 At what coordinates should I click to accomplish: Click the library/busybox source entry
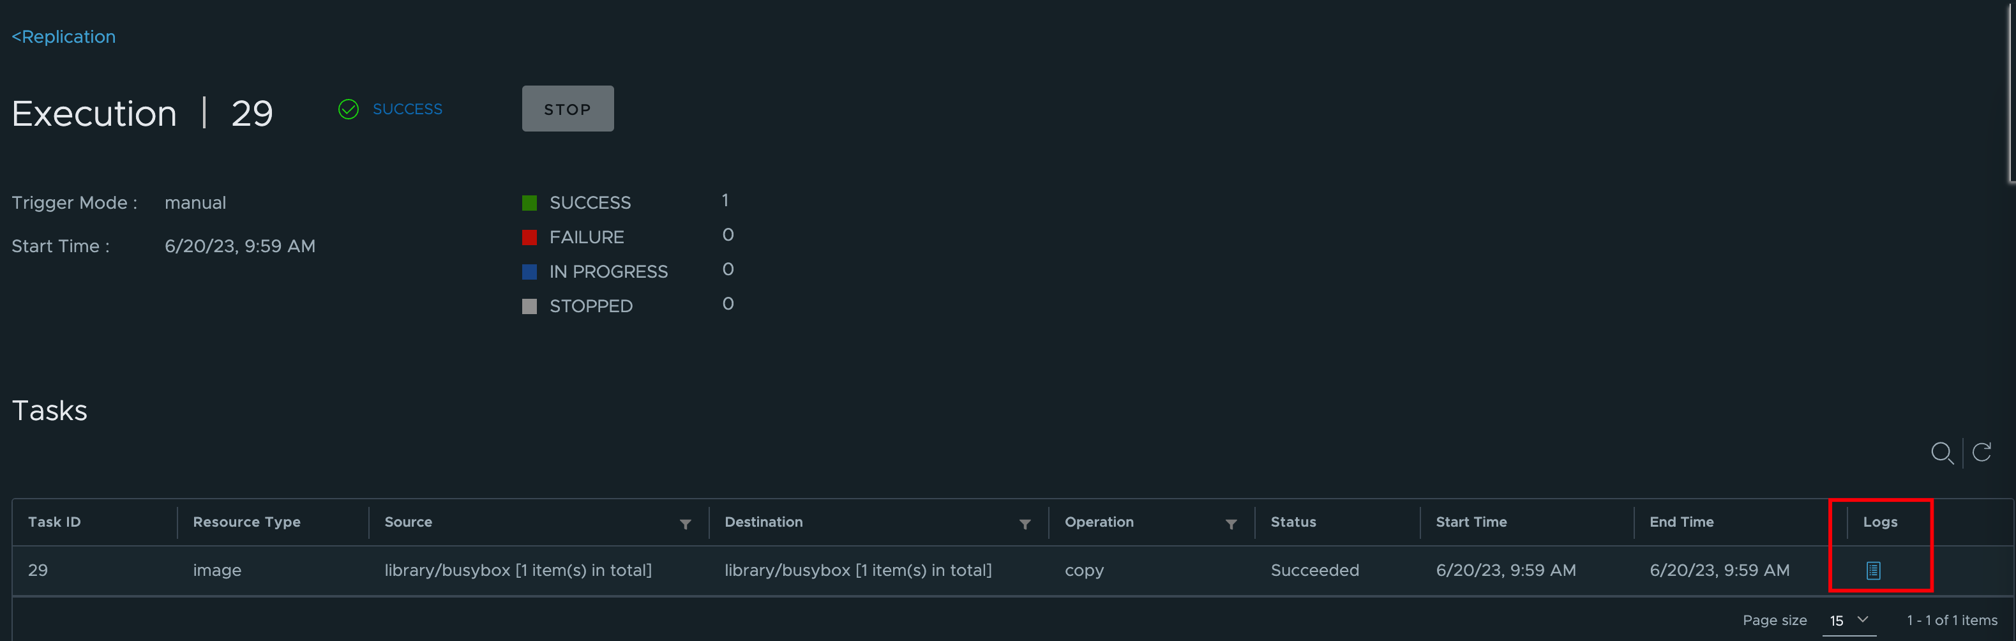(x=518, y=569)
